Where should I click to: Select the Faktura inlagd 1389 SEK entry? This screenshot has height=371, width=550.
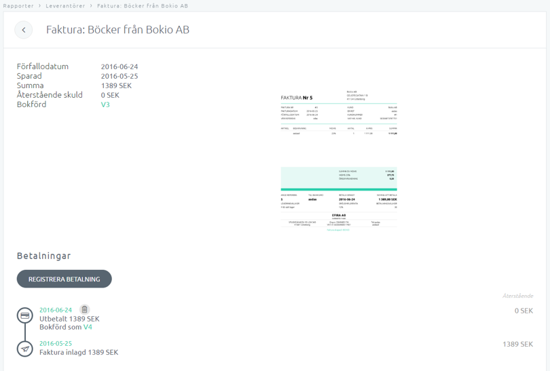(79, 352)
